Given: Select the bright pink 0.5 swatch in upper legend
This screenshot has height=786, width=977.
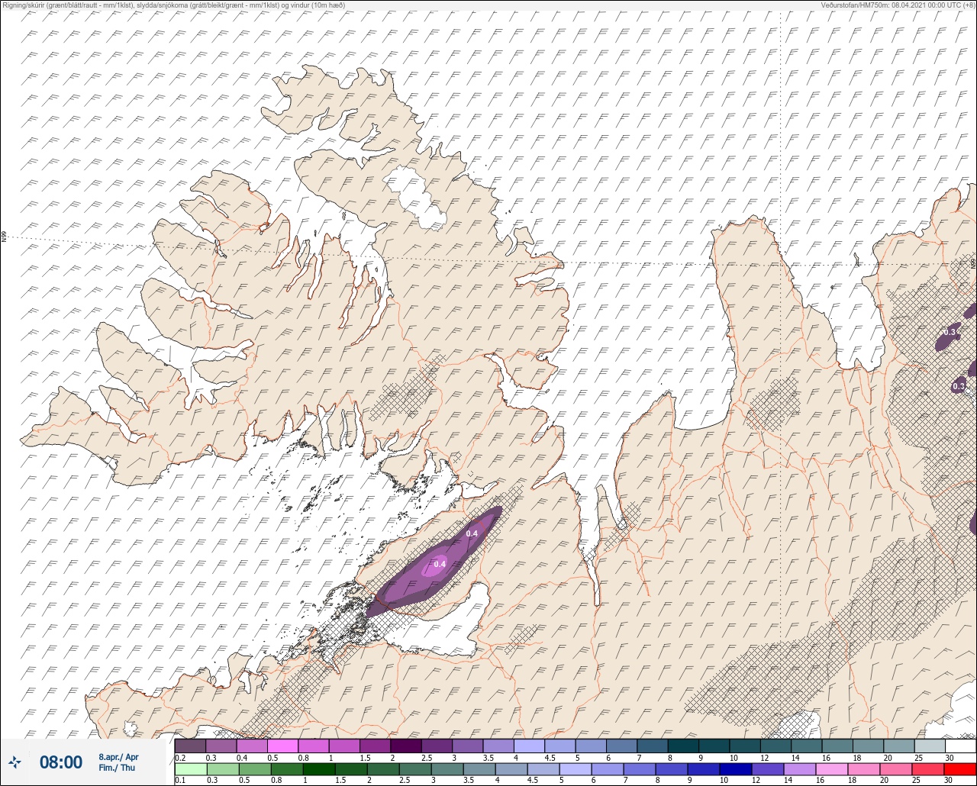Looking at the screenshot, I should [x=283, y=746].
